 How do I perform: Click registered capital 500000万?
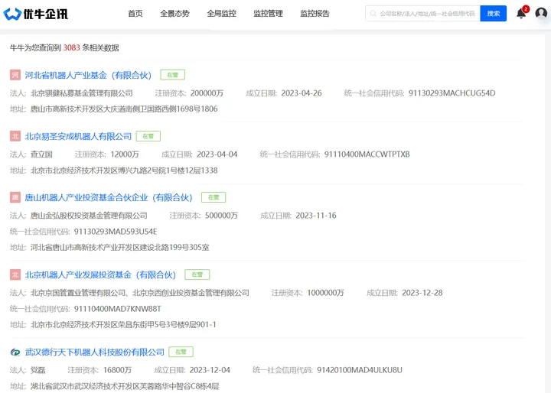pyautogui.click(x=221, y=216)
